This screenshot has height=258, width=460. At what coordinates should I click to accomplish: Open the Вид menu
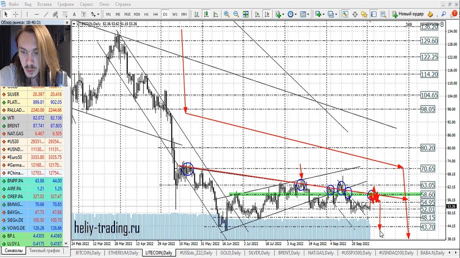tap(28, 4)
